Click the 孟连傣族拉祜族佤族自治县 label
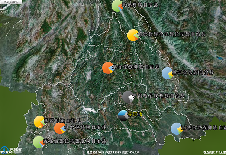The width and height of the screenshot is (226, 155). tap(75, 141)
